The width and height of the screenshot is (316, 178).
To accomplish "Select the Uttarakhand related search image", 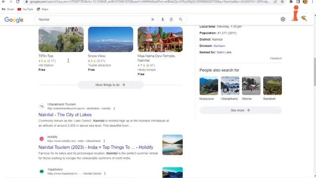I will [230, 86].
